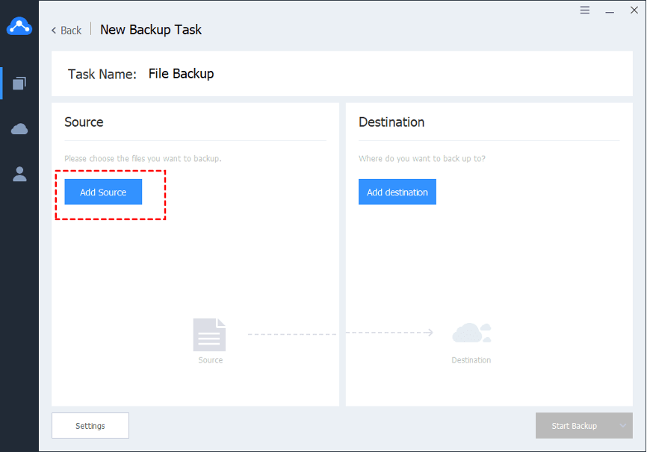The height and width of the screenshot is (452, 647).
Task: Click the gray Source document icon
Action: (x=209, y=335)
